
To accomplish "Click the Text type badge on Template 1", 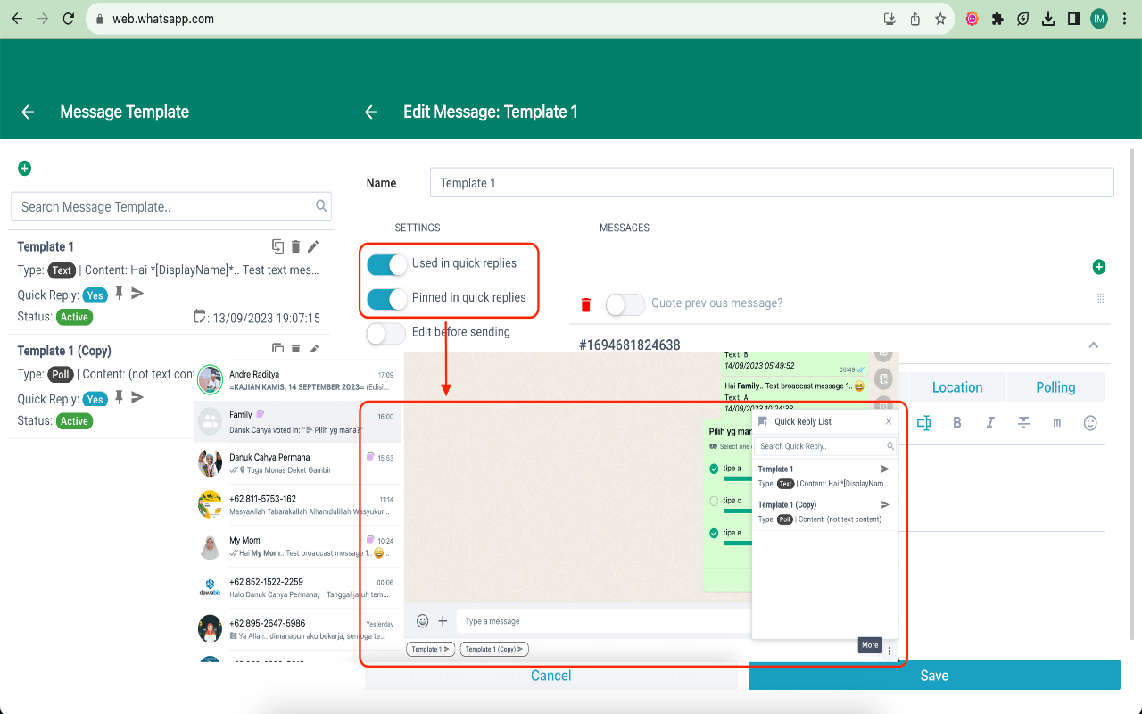I will tap(62, 270).
